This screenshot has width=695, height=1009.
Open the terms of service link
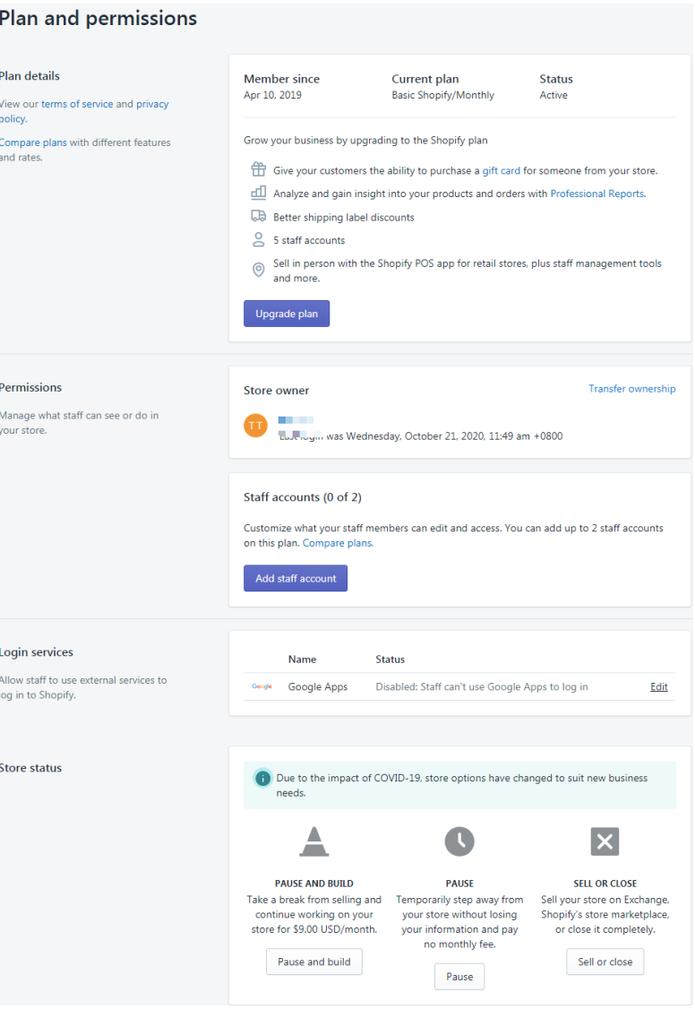[x=77, y=104]
